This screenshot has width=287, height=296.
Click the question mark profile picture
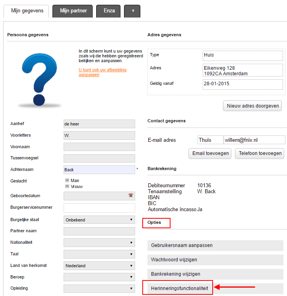(x=40, y=79)
